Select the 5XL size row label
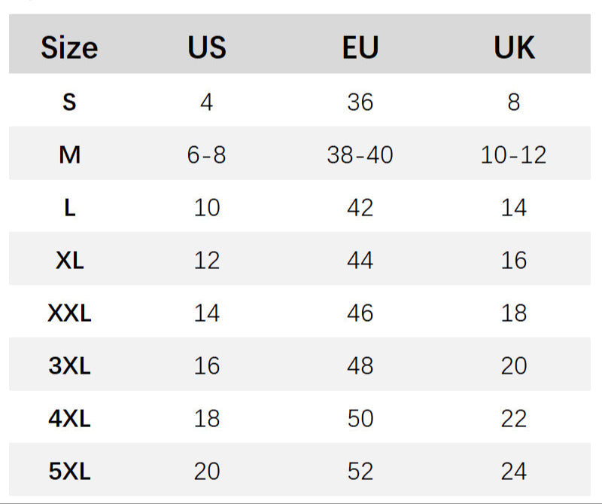Screen dimensions: 602x504 coord(69,472)
